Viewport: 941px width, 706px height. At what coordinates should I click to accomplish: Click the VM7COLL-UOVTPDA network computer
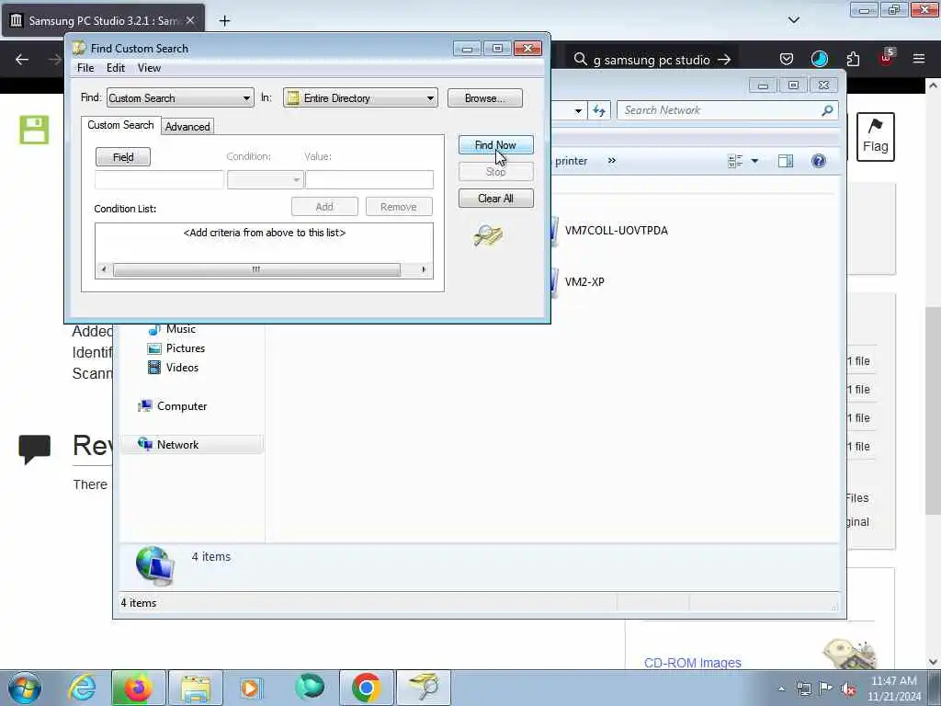click(616, 231)
